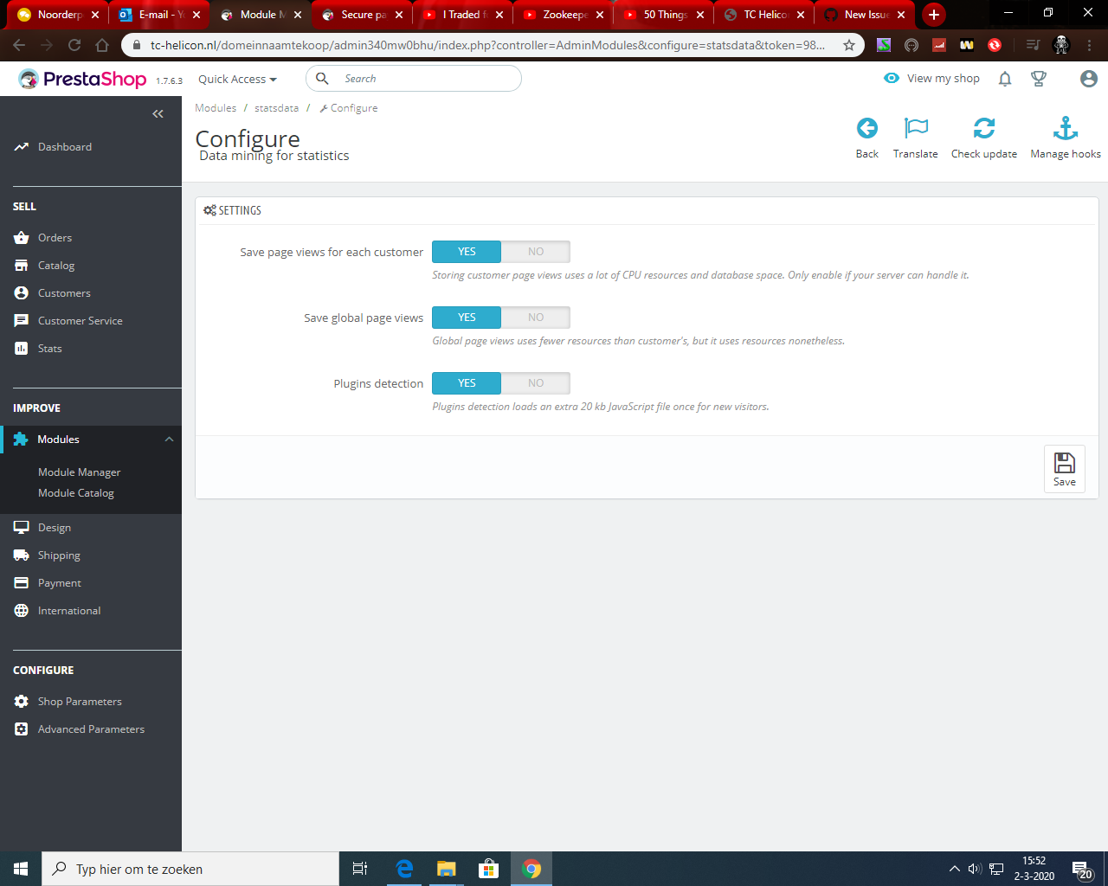Go to Module Catalog

[76, 492]
